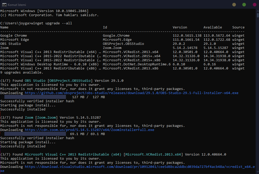This screenshot has width=259, height=174.
Task: Click the 'Microsoft.VCRedist.2013.x64' Id table cell
Action: [x=131, y=52]
